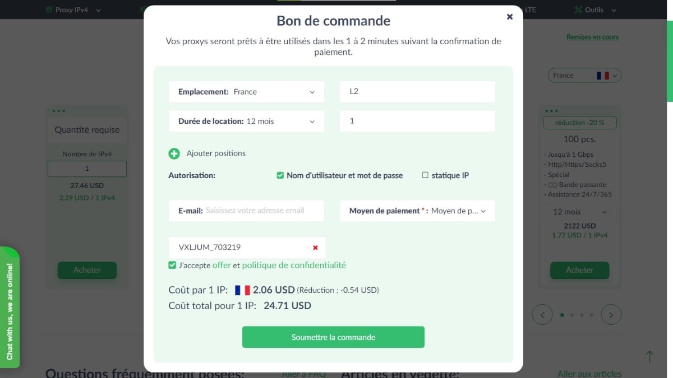Uncheck Nom d'utilisateur et mot de passe
This screenshot has height=378, width=673.
280,175
